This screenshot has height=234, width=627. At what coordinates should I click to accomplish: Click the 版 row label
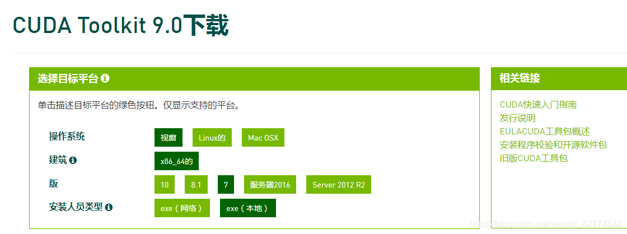pos(54,184)
